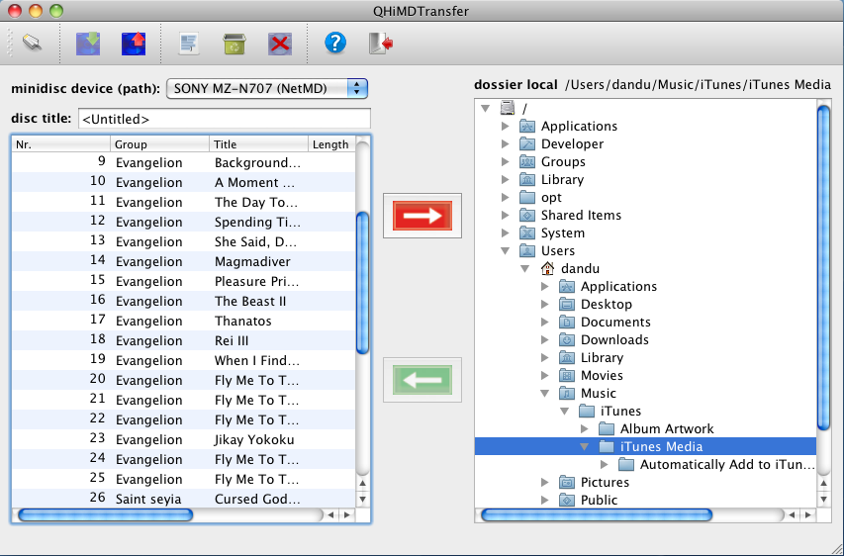Expand the Shared Items folder
Image resolution: width=844 pixels, height=556 pixels.
(505, 215)
